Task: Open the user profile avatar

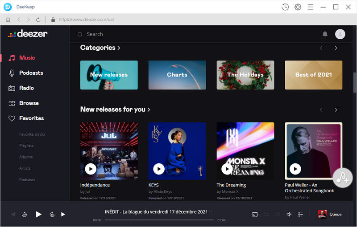Action: point(340,34)
